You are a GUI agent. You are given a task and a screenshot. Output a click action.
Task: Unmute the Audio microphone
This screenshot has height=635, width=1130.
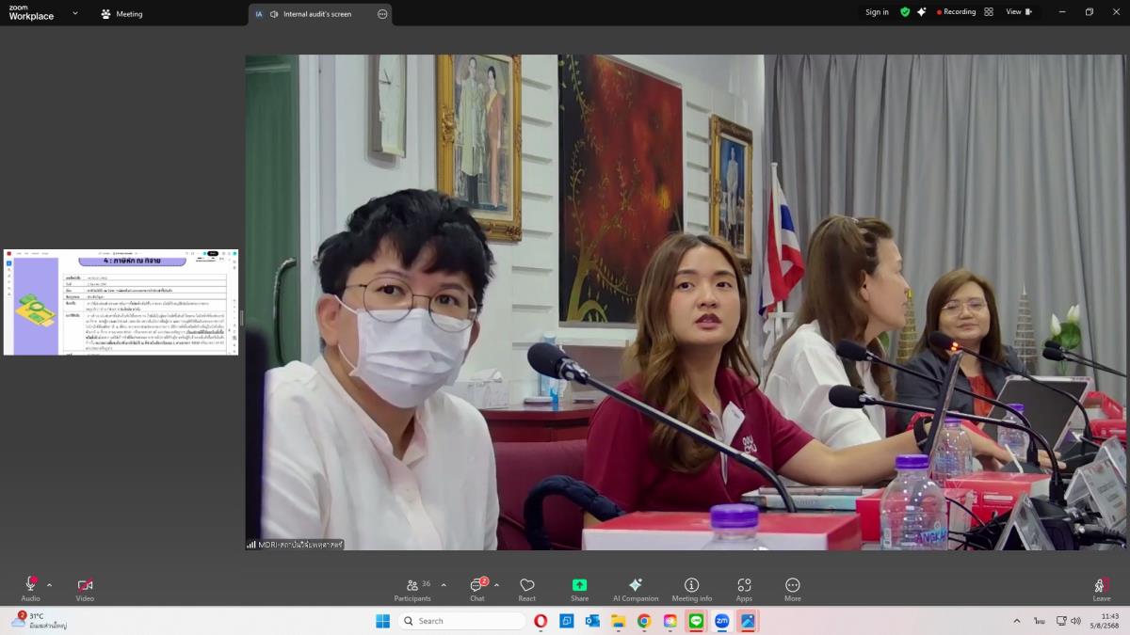coord(30,588)
